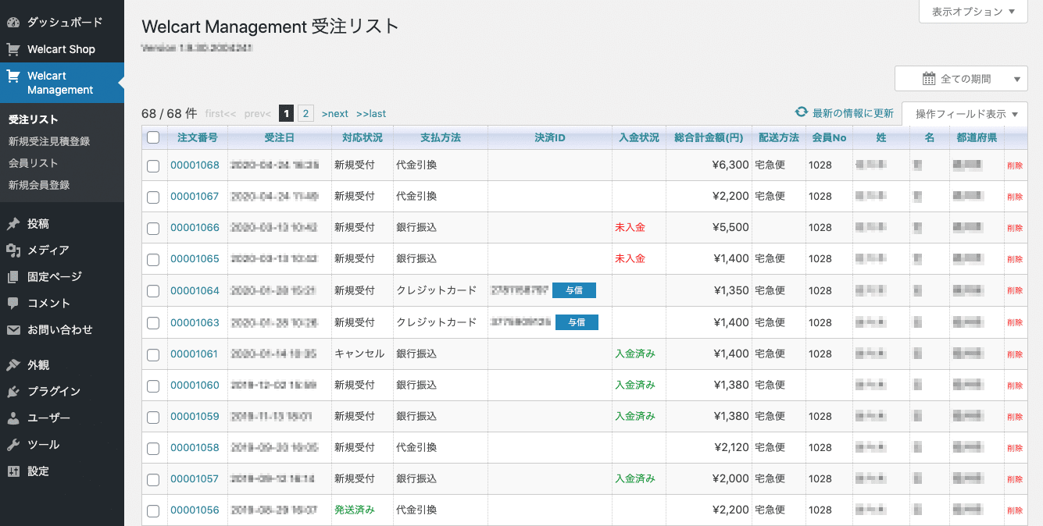Click 与信 button on order 00001063

coord(577,322)
